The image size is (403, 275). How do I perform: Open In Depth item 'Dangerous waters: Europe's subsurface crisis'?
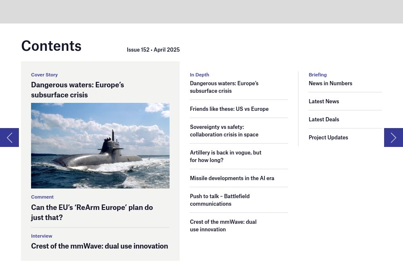pos(224,87)
